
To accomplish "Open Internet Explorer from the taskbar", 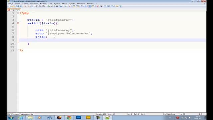I will pyautogui.click(x=21, y=118).
